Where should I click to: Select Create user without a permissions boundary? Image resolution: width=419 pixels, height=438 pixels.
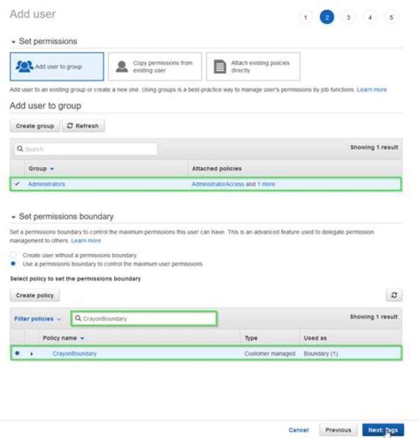coord(14,255)
